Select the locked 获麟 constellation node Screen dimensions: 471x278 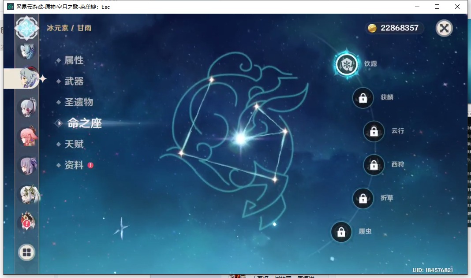tap(363, 98)
